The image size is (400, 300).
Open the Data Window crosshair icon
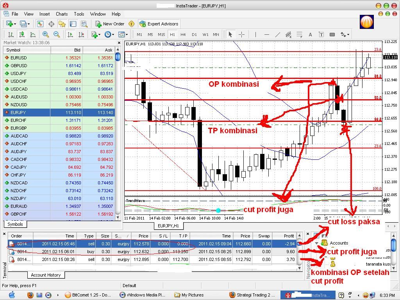tap(51, 24)
